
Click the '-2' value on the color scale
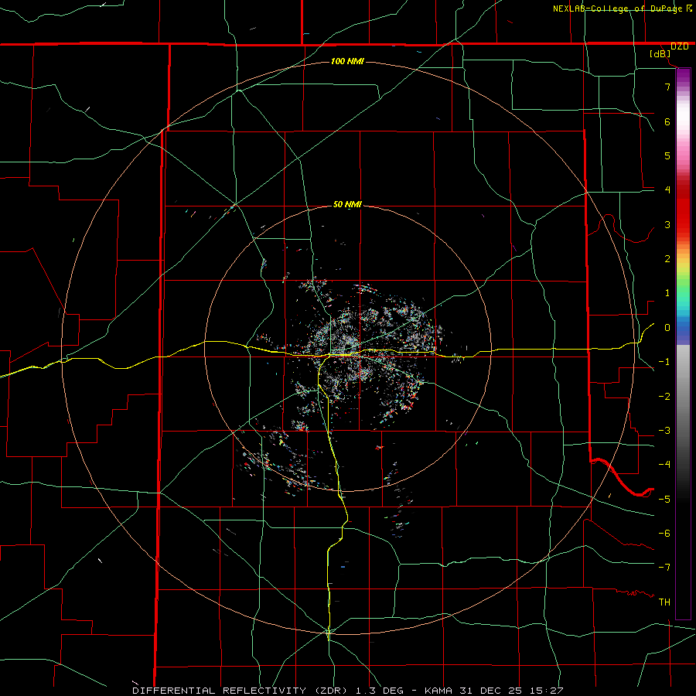[664, 397]
